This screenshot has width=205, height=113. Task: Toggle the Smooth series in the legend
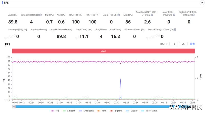[x=69, y=111]
